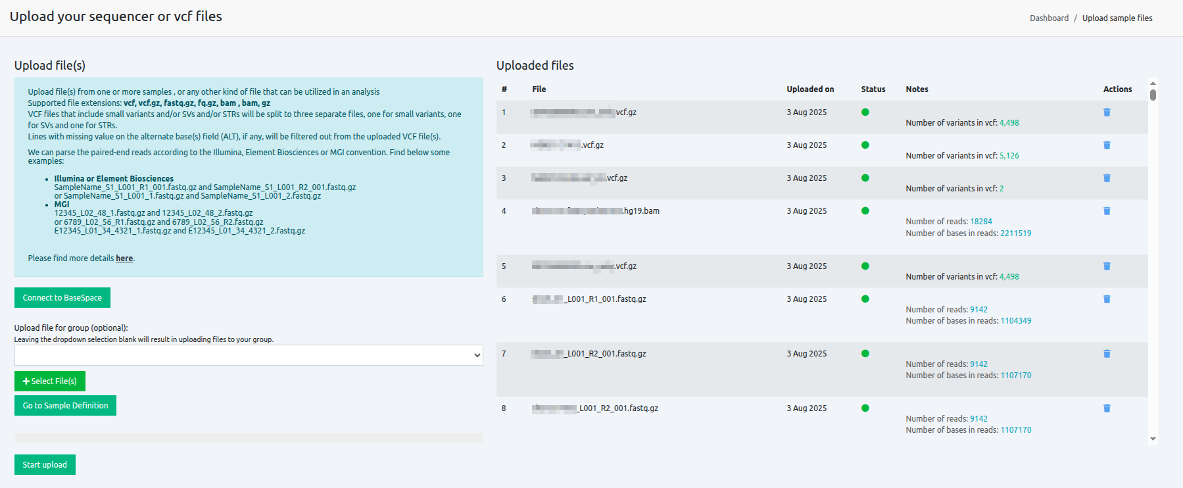1183x488 pixels.
Task: Click Connect to BaseSpace button
Action: (x=62, y=298)
